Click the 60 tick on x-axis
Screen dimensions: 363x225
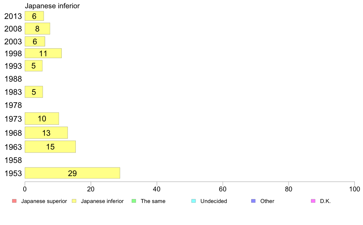222,189
